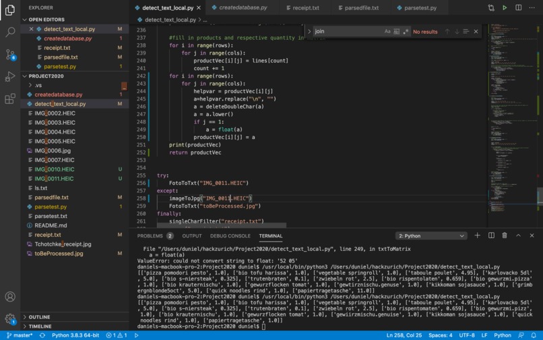Open the terminal selector dropdown 2: Python
543x340 pixels.
tap(431, 236)
